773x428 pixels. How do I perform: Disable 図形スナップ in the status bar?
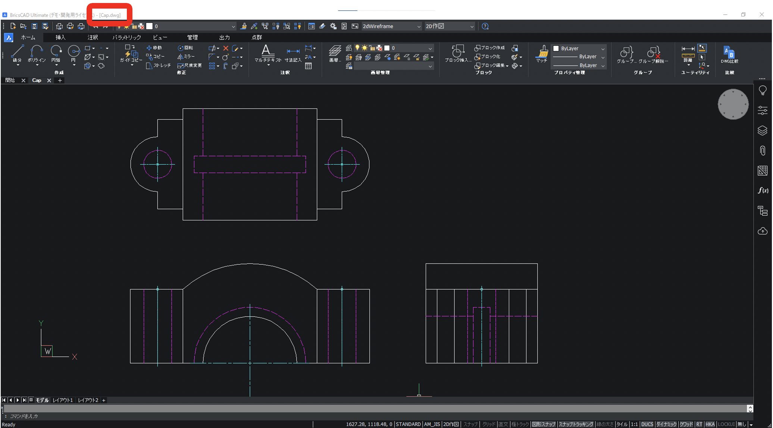[544, 424]
